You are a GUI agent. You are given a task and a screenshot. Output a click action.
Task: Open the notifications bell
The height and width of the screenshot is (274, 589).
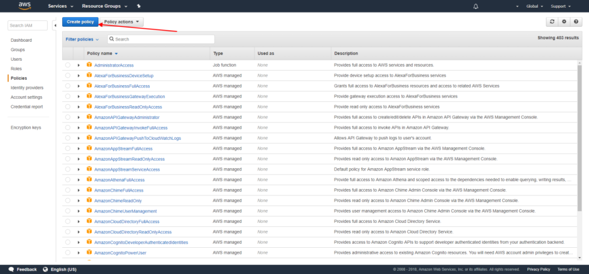pos(493,6)
